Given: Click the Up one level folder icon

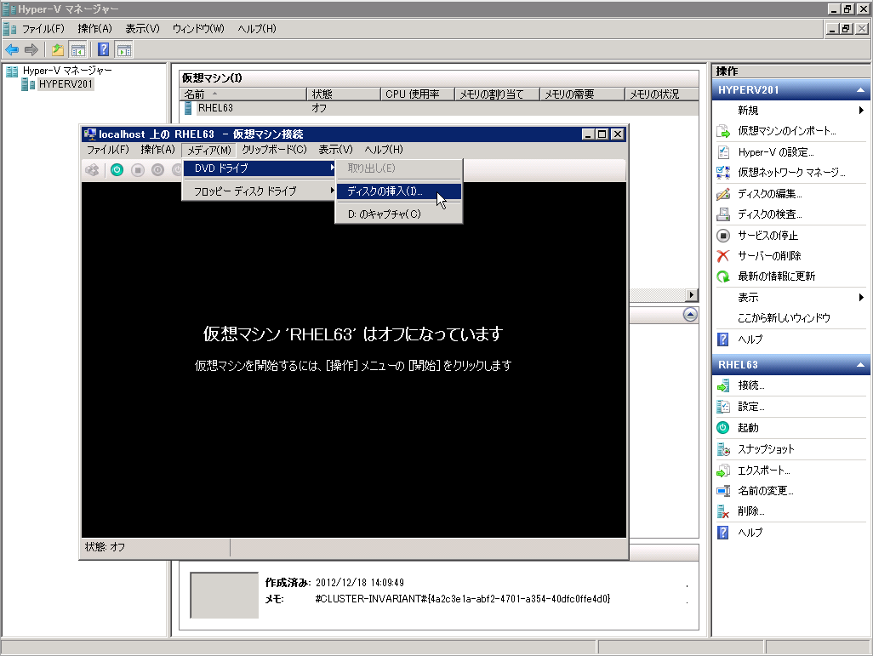Looking at the screenshot, I should point(57,50).
